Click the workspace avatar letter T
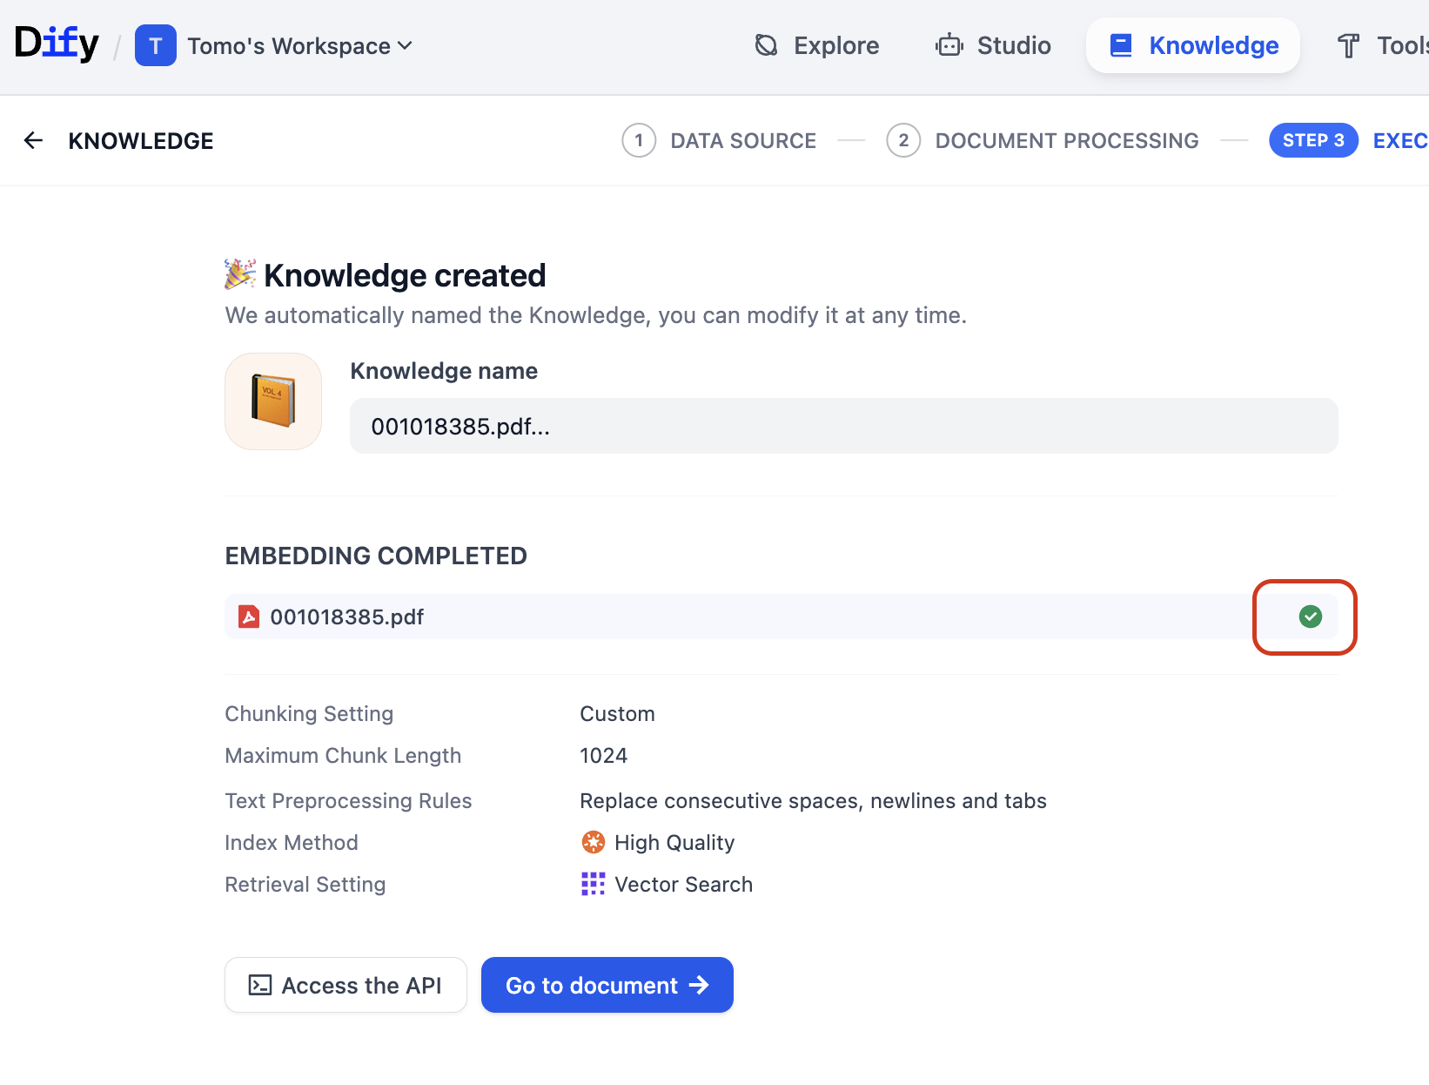The image size is (1429, 1085). [x=156, y=45]
